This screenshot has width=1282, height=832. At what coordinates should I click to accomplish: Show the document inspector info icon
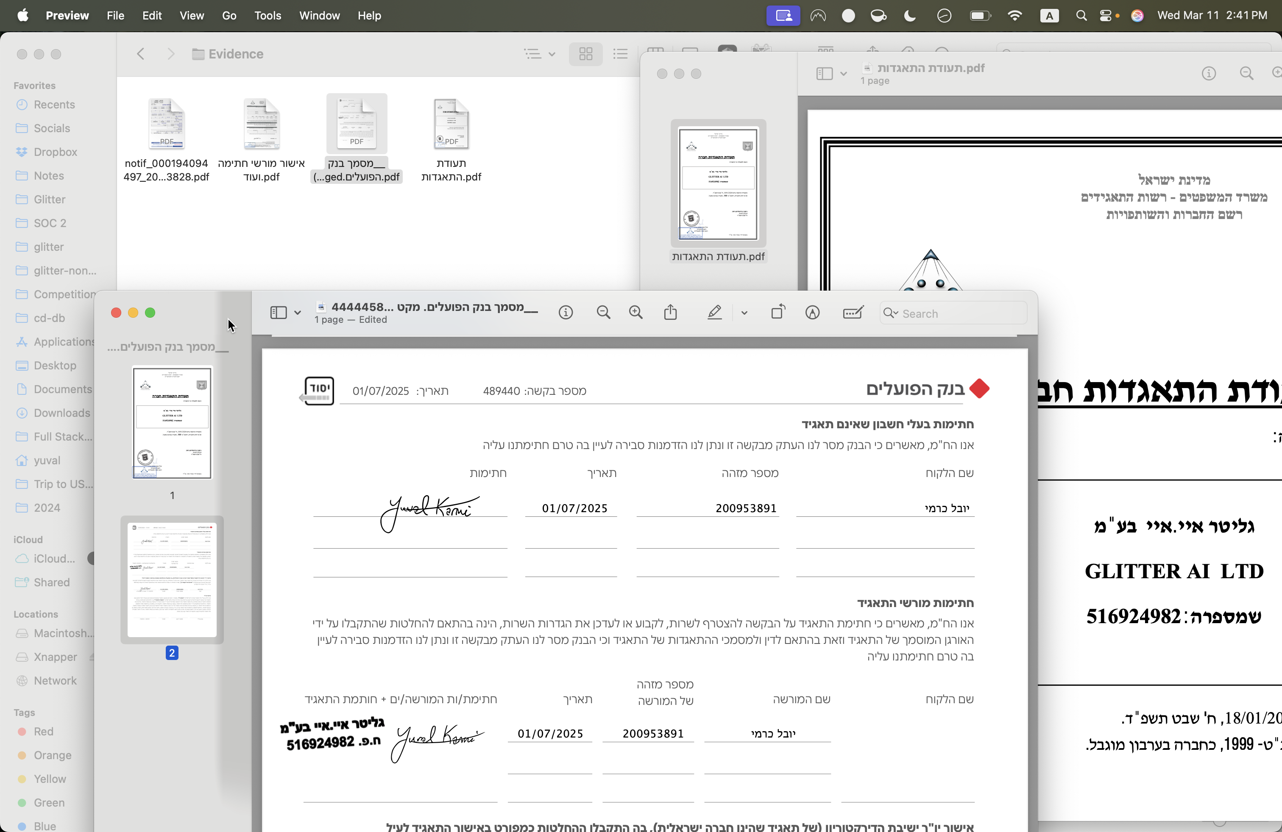(566, 313)
